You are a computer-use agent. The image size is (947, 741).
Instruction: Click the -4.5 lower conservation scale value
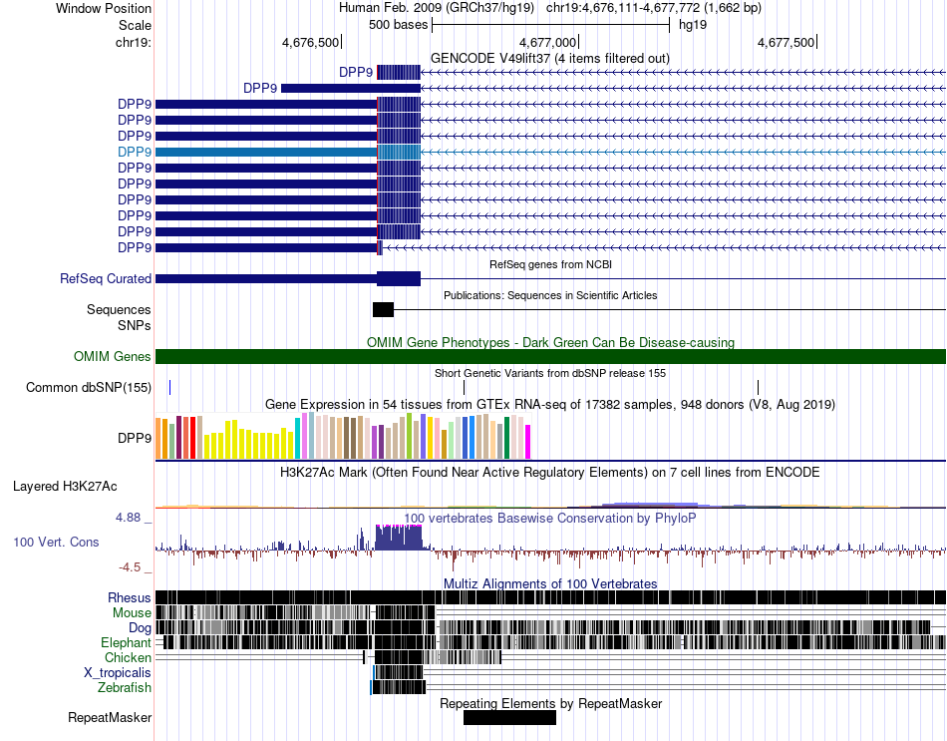pos(130,566)
